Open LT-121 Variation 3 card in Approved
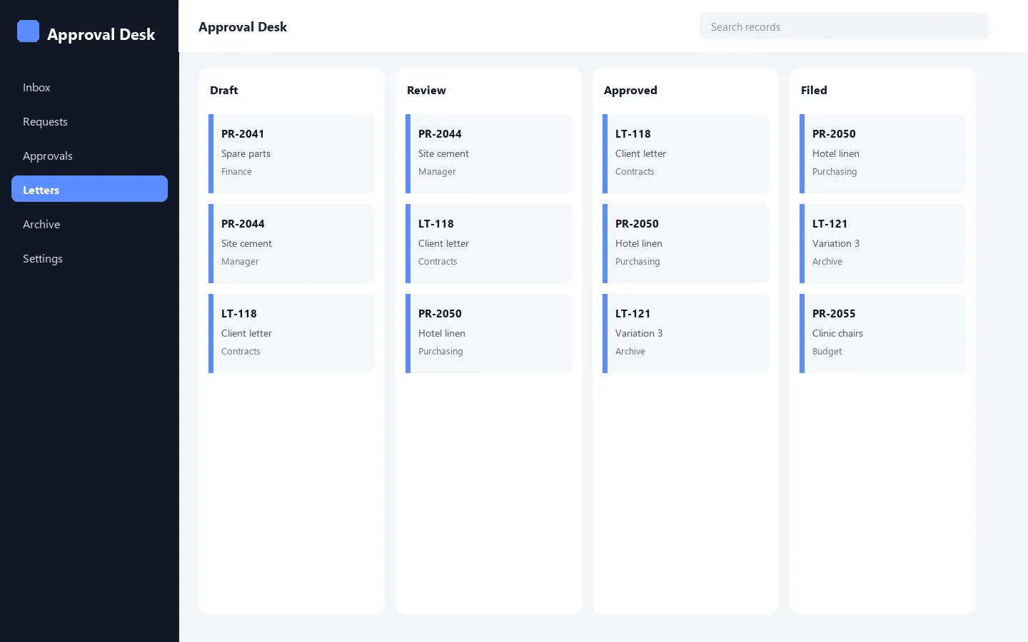This screenshot has height=642, width=1028. [x=685, y=333]
